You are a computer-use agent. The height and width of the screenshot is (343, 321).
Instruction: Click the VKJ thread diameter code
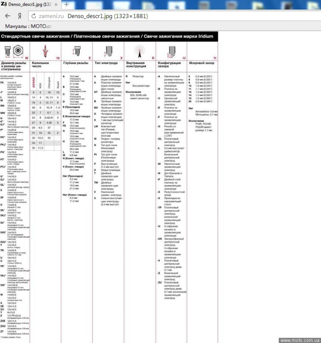click(x=3, y=276)
